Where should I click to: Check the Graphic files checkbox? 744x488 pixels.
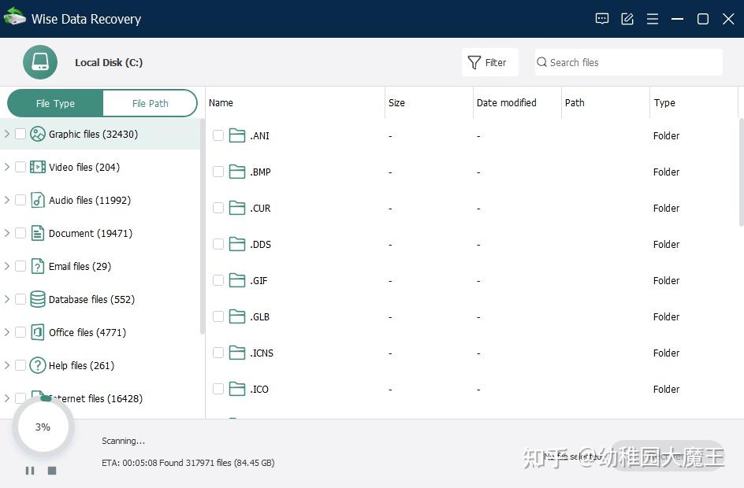20,134
